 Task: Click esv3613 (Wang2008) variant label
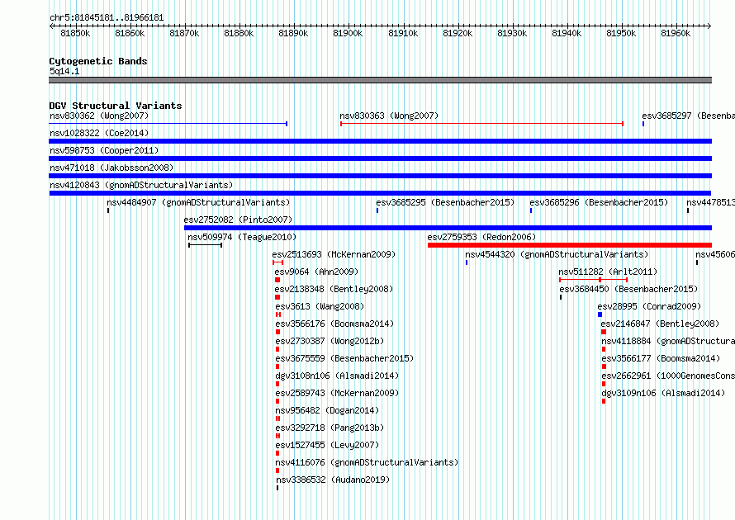(x=320, y=306)
